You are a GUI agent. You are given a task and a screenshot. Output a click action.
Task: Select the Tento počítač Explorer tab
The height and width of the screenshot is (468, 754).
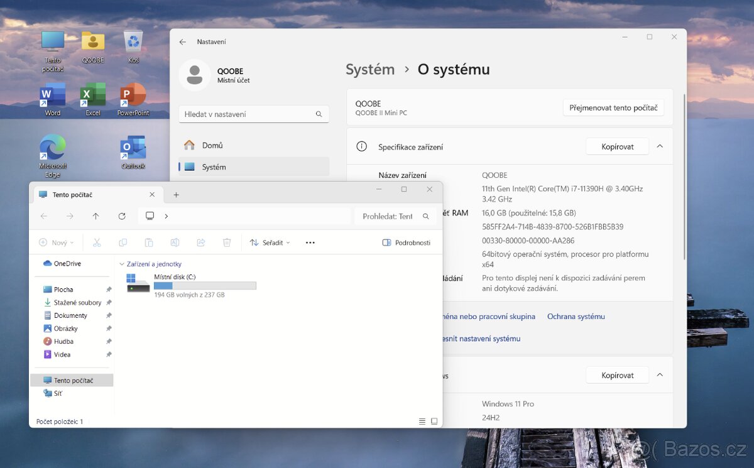[97, 195]
